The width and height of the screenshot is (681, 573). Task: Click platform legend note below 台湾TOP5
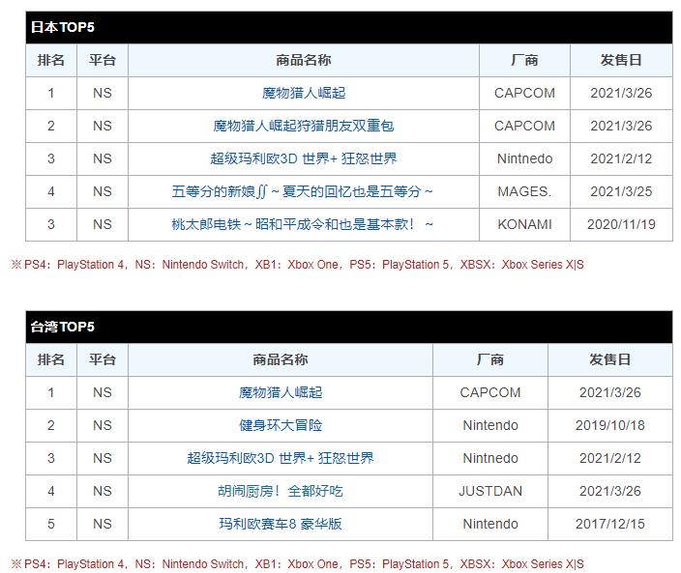[x=298, y=564]
